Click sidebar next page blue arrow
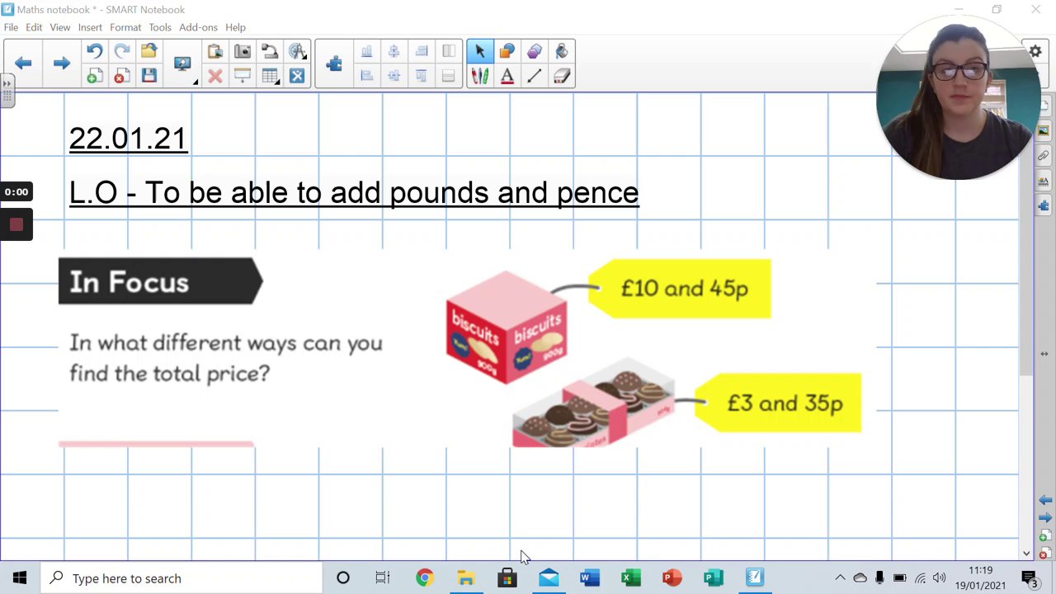Screen dimensions: 1056x594 point(1044,518)
